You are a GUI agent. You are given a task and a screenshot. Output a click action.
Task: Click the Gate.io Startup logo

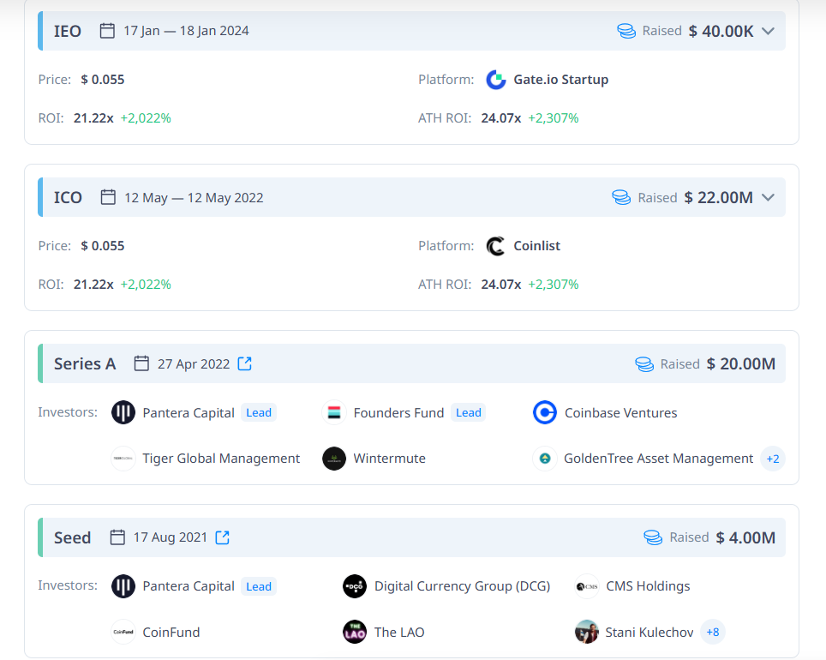[496, 80]
